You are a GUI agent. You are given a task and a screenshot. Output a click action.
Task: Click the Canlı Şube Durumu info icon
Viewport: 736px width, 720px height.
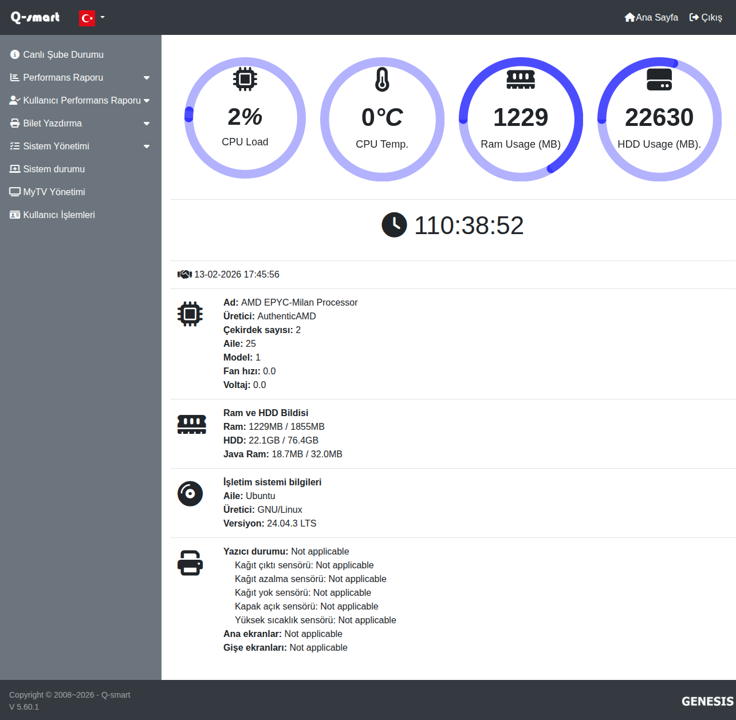click(x=15, y=54)
